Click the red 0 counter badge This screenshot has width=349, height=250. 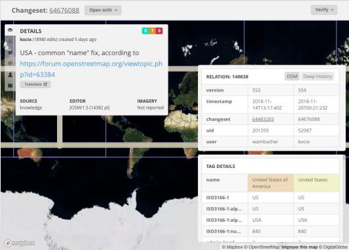(159, 31)
